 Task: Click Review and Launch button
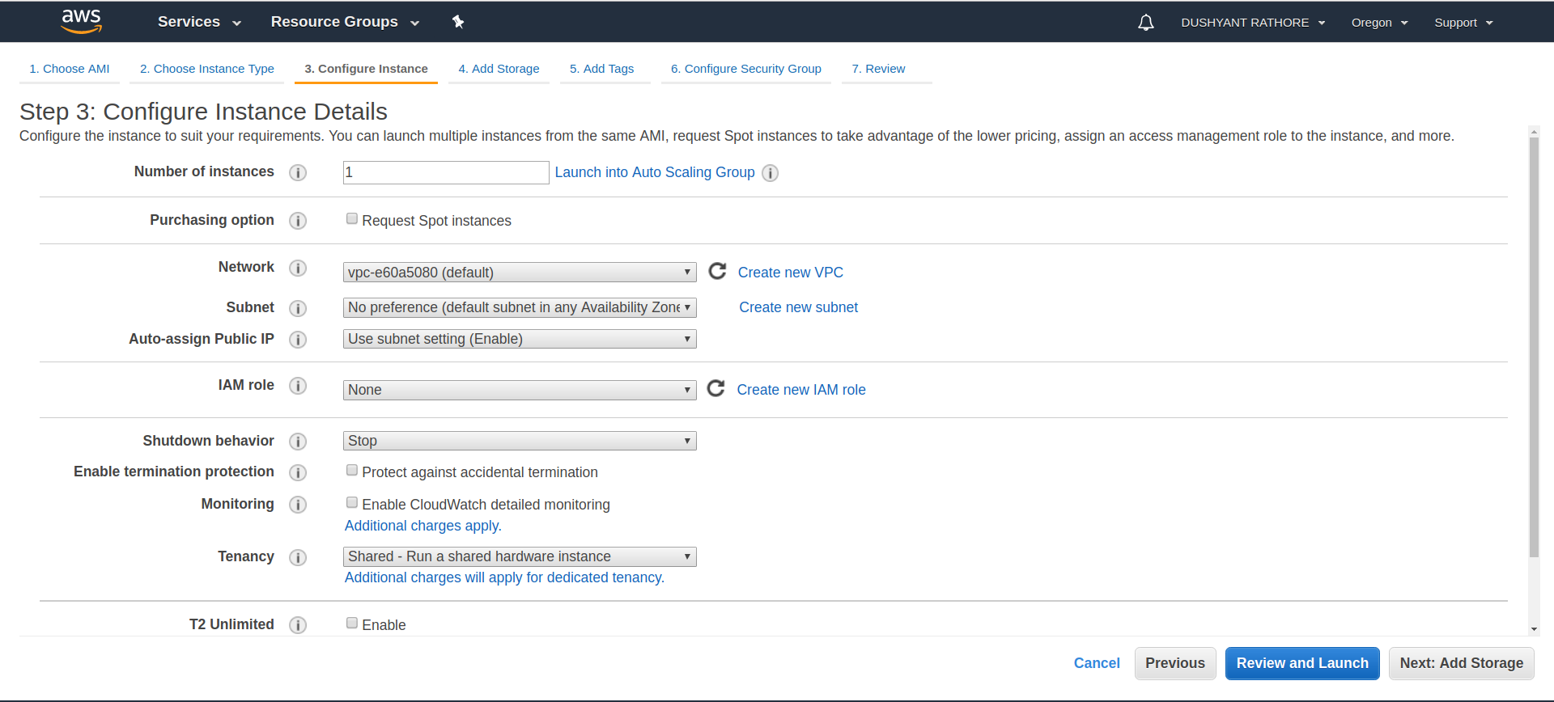(1302, 663)
